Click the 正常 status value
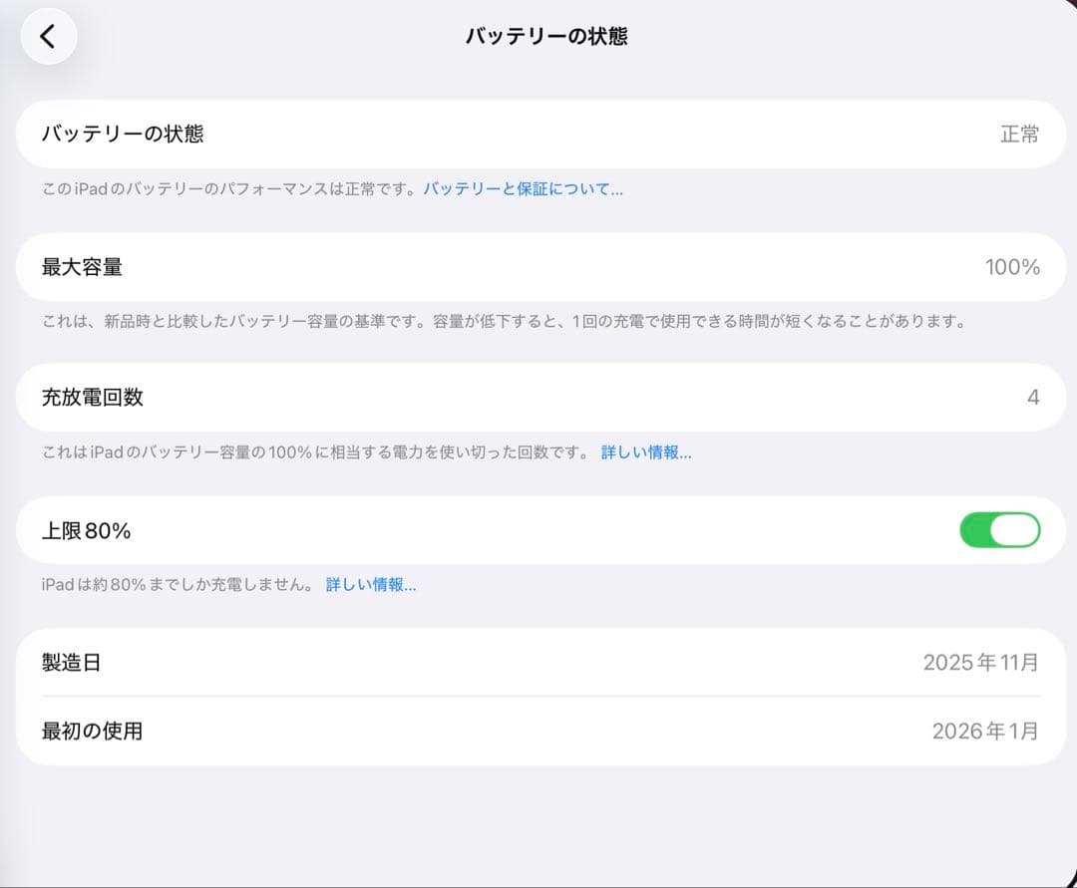The width and height of the screenshot is (1077, 888). 1020,134
